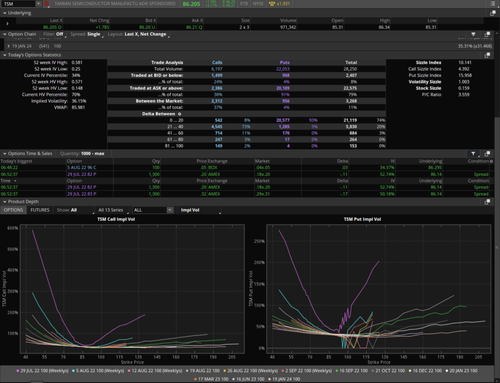Expand the 19 JAN 24 option chain row
Viewport: 500px width, 383px height.
[9, 46]
